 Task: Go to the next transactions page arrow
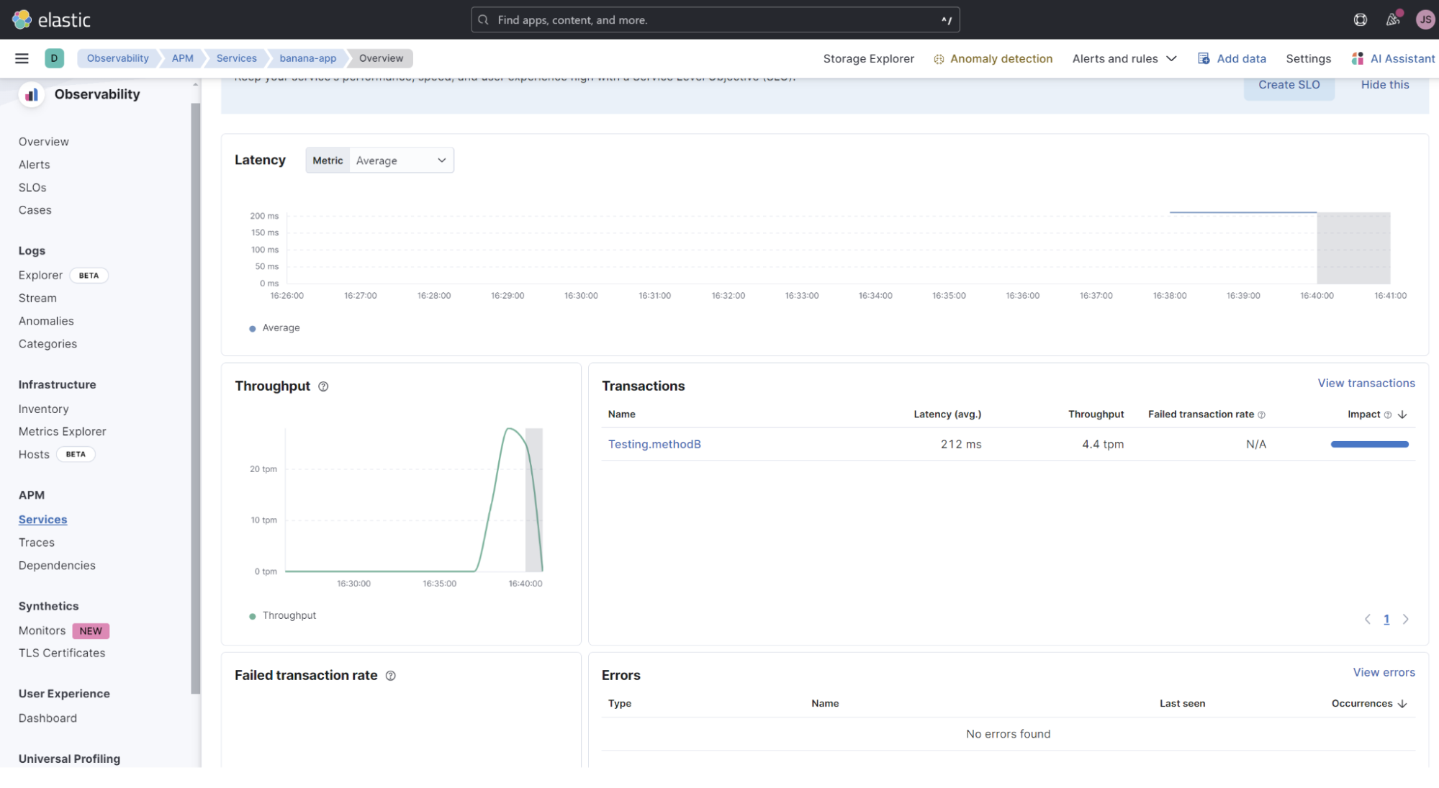1405,620
